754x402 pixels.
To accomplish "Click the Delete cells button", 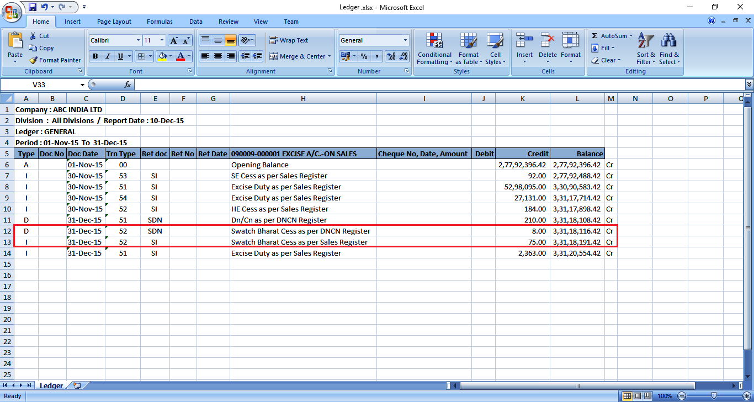I will click(x=548, y=48).
